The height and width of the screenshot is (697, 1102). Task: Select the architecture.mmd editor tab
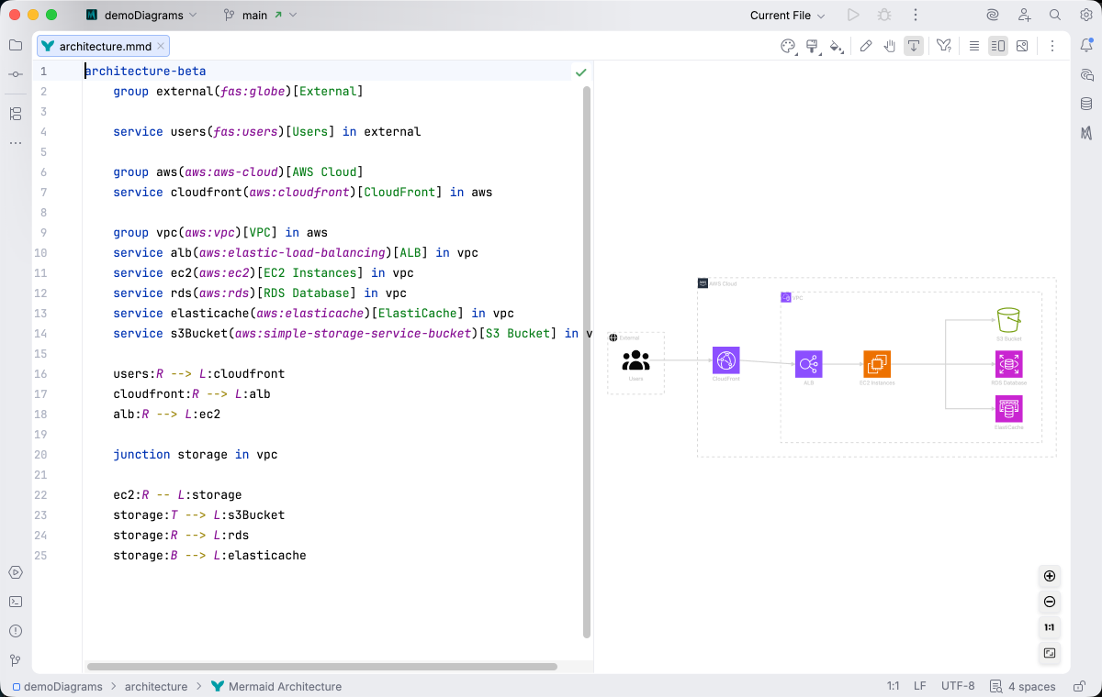point(104,46)
